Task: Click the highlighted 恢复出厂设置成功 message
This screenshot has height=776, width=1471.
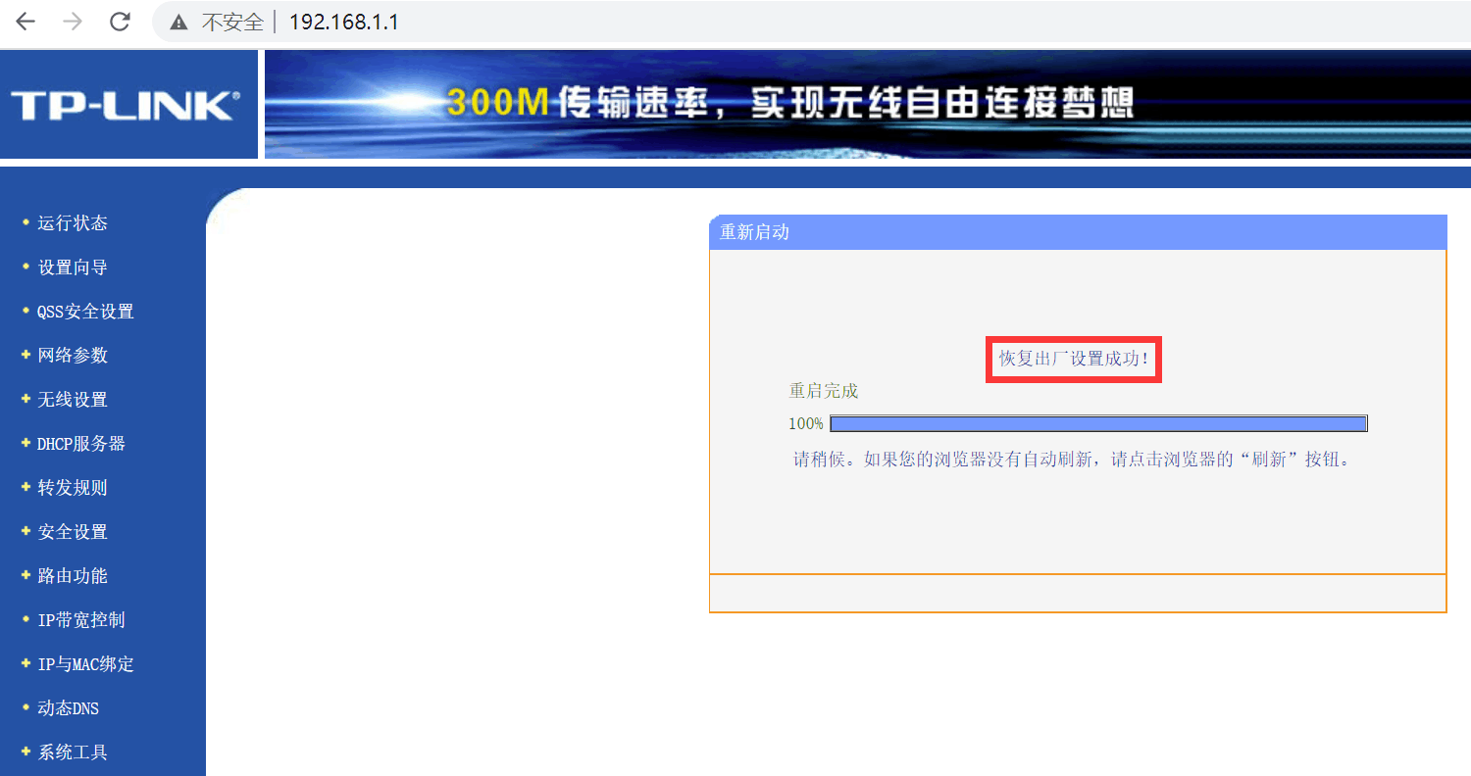Action: 1073,360
